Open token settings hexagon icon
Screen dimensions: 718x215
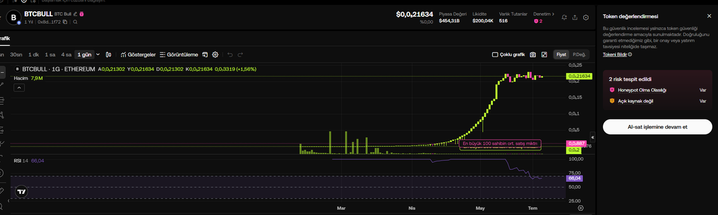coord(586,18)
